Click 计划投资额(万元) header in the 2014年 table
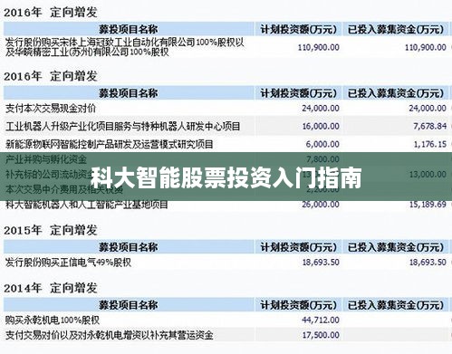Image resolution: width=452 pixels, height=354 pixels. [x=298, y=305]
